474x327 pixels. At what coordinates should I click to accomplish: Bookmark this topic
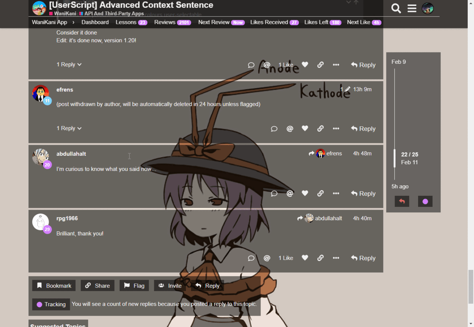pos(54,286)
